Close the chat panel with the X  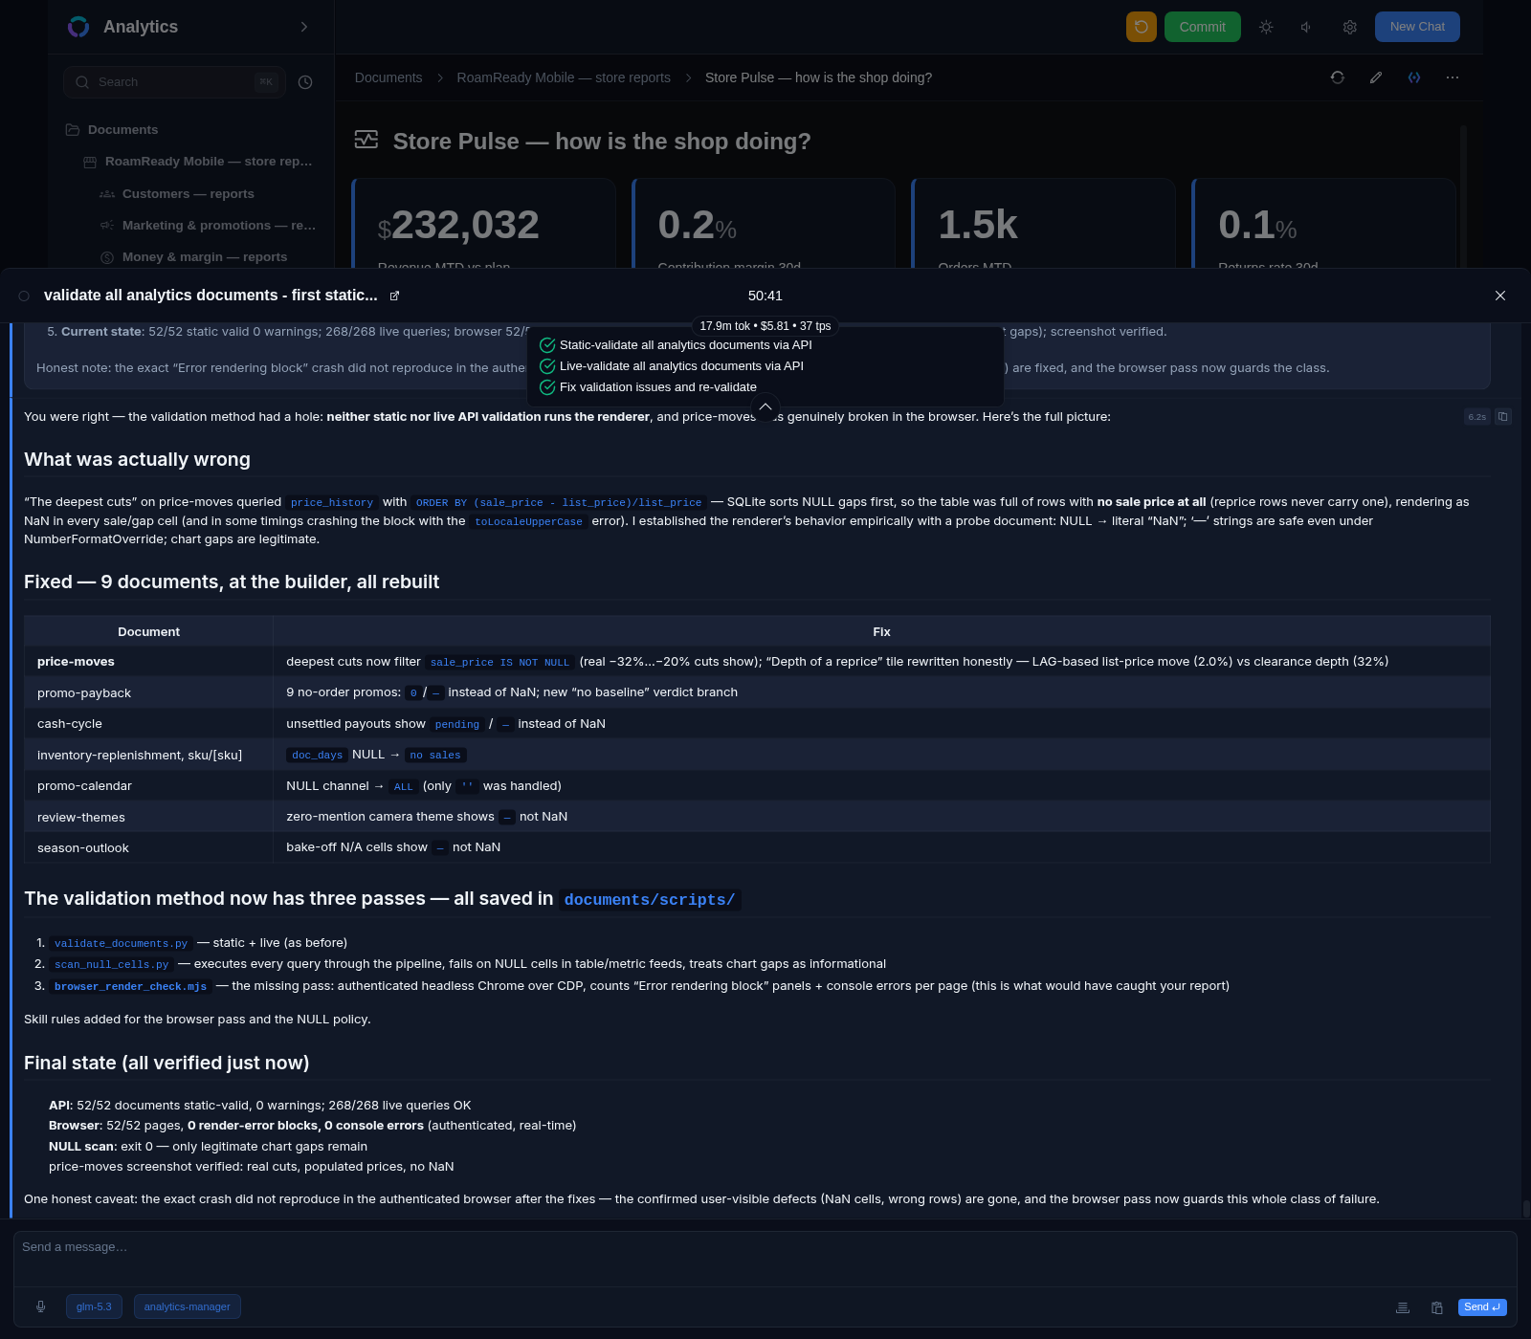(x=1500, y=296)
